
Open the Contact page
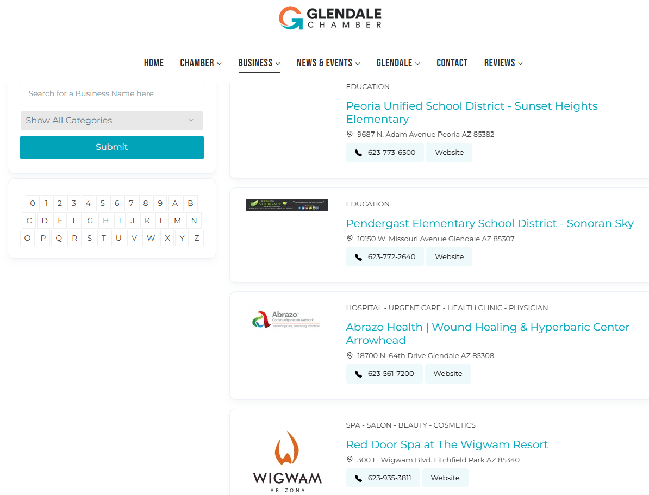[x=452, y=63]
